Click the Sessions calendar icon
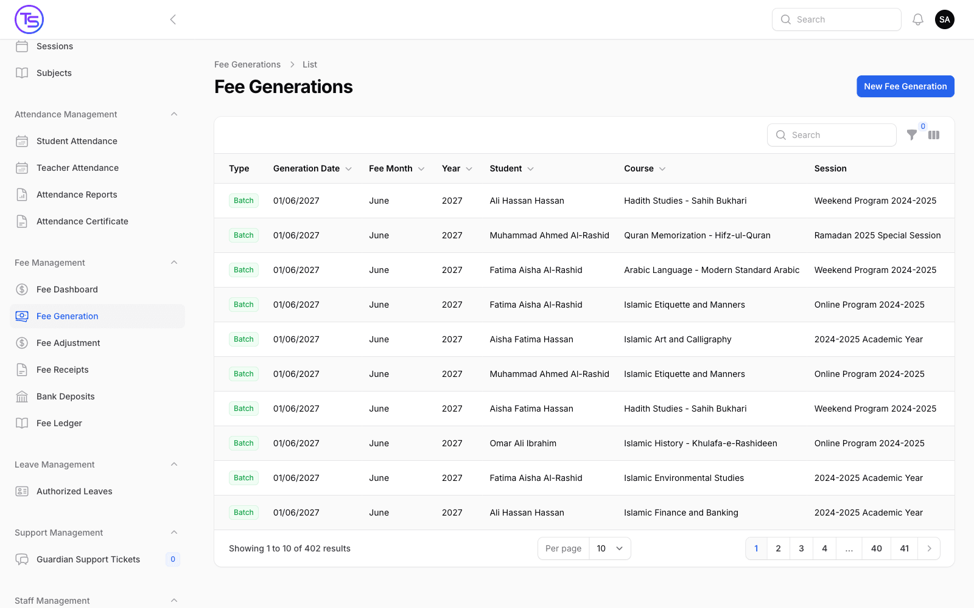Image resolution: width=974 pixels, height=608 pixels. pos(22,46)
